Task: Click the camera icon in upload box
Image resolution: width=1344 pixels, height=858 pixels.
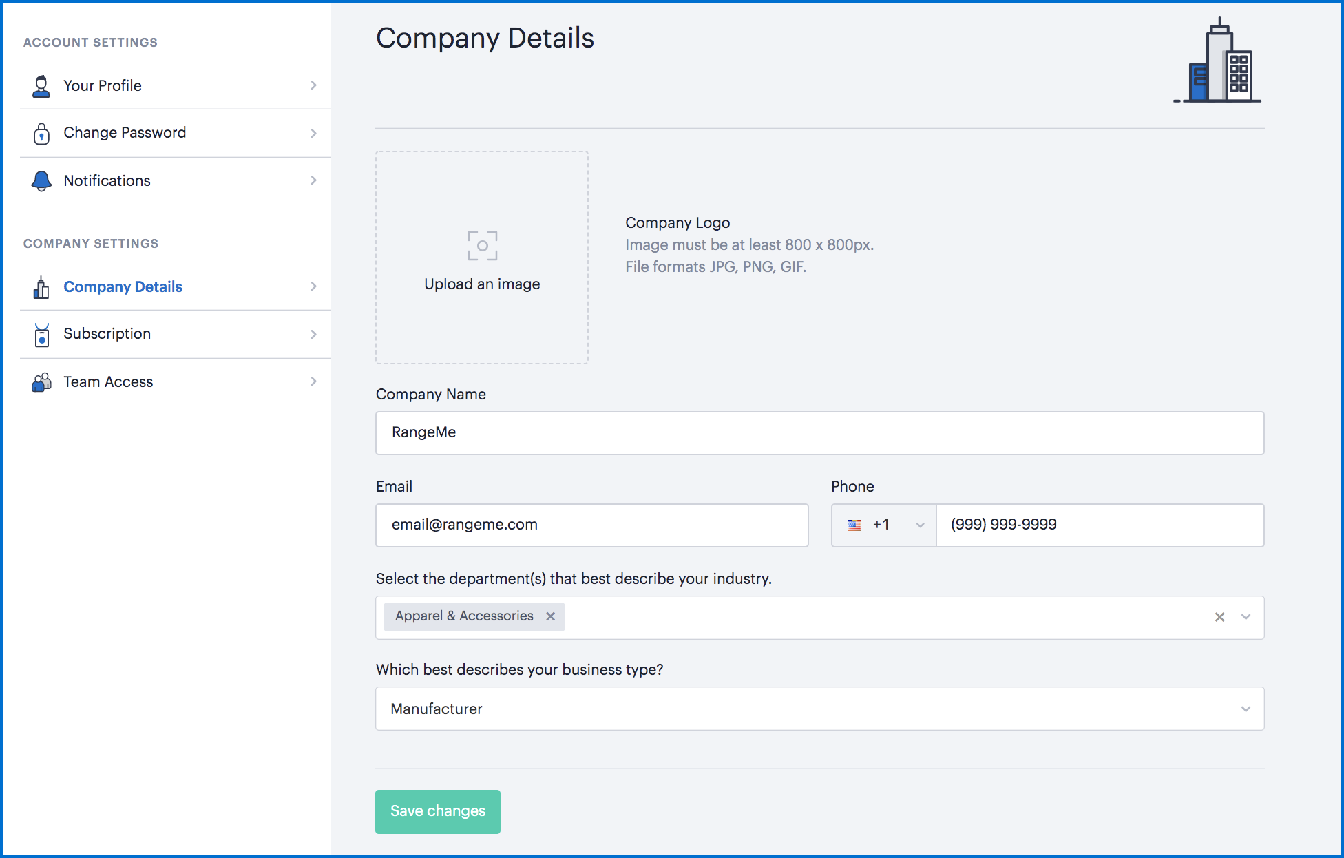Action: 482,246
